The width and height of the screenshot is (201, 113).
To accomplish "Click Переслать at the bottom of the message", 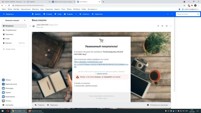I will (52, 105).
